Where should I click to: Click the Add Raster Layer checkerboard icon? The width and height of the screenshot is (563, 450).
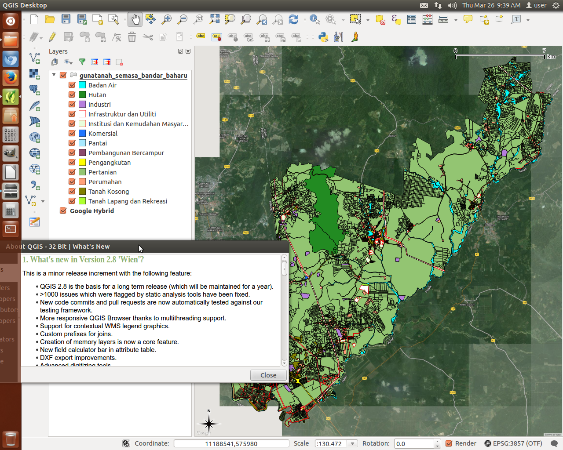click(35, 74)
